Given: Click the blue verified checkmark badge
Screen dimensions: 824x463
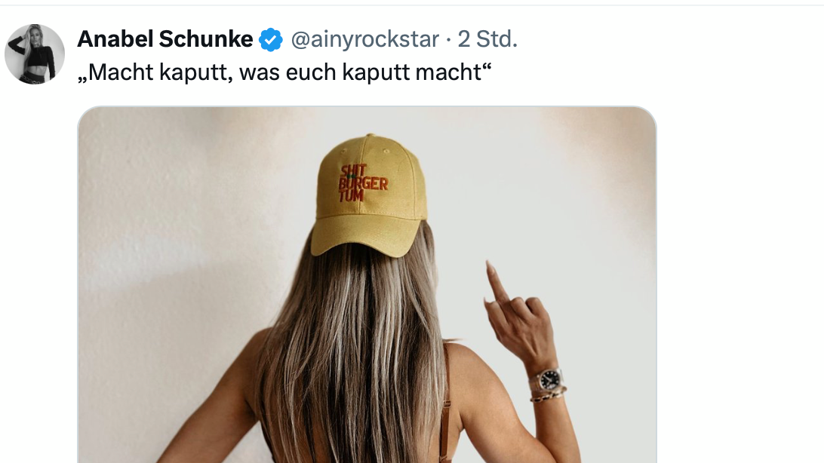Looking at the screenshot, I should (271, 40).
